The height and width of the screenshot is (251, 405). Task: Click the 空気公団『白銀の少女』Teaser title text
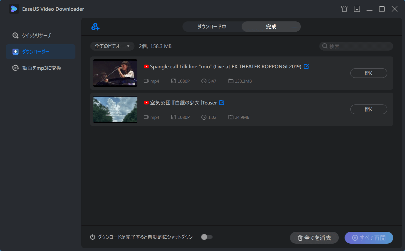(183, 103)
